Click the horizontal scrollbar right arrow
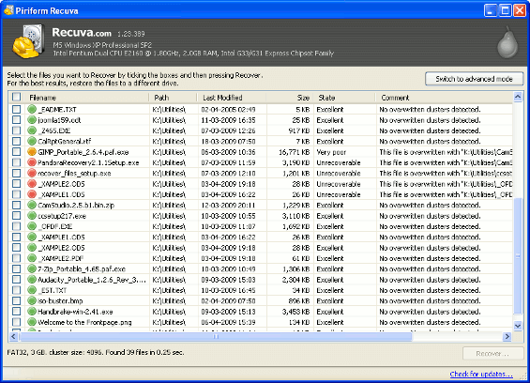Image resolution: width=530 pixels, height=383 pixels. coord(507,336)
